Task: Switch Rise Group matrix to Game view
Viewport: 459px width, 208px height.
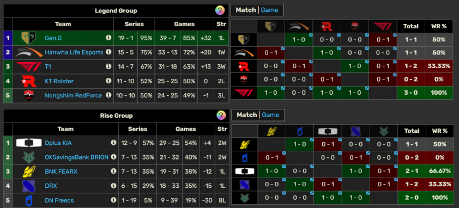Action: [x=270, y=115]
